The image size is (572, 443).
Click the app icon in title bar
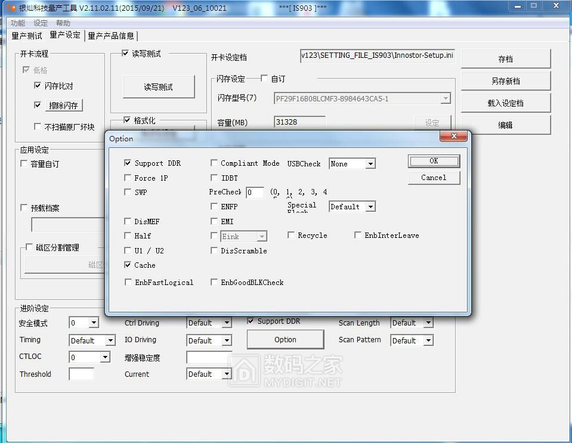tap(12, 8)
